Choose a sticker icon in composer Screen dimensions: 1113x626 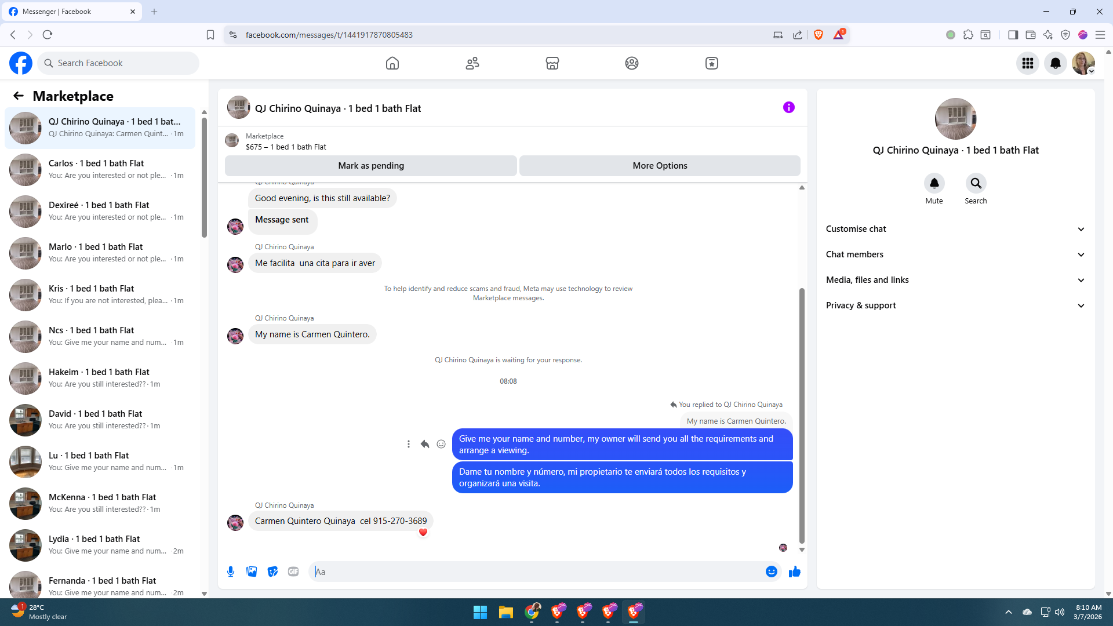point(272,572)
